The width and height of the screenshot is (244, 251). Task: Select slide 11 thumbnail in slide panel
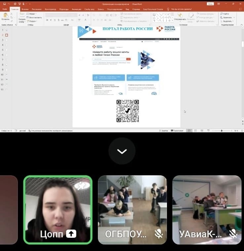7,79
